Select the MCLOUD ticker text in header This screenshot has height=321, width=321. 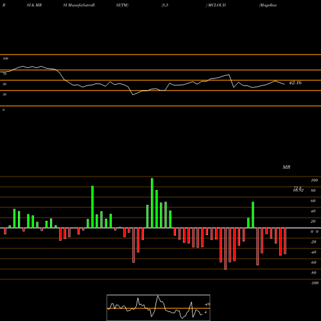pyautogui.click(x=216, y=5)
